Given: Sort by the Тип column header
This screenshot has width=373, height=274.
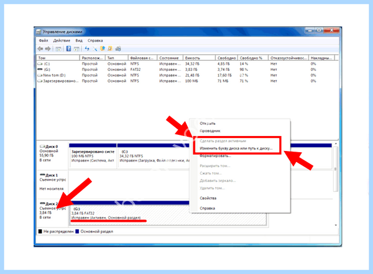Looking at the screenshot, I should pos(117,58).
